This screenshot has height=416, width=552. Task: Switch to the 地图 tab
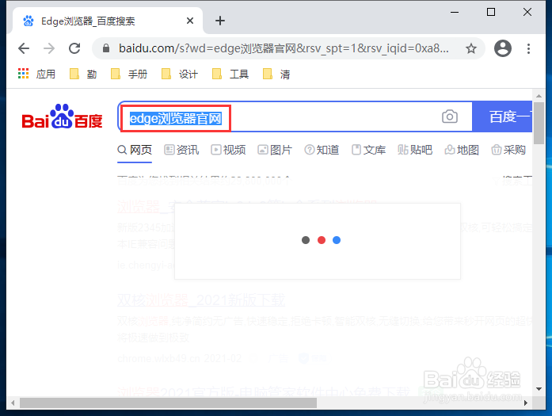pos(462,150)
